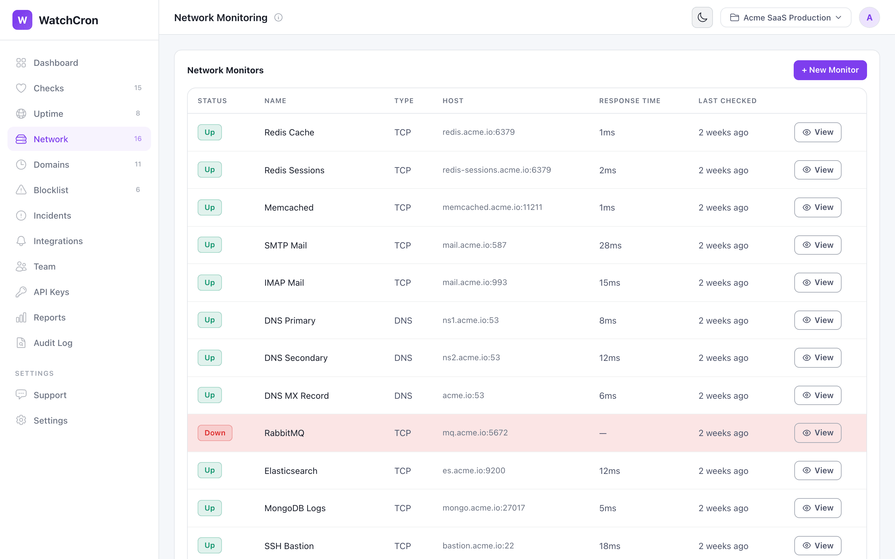Click host bastion.acme.io:22
Image resolution: width=895 pixels, height=559 pixels.
(478, 546)
